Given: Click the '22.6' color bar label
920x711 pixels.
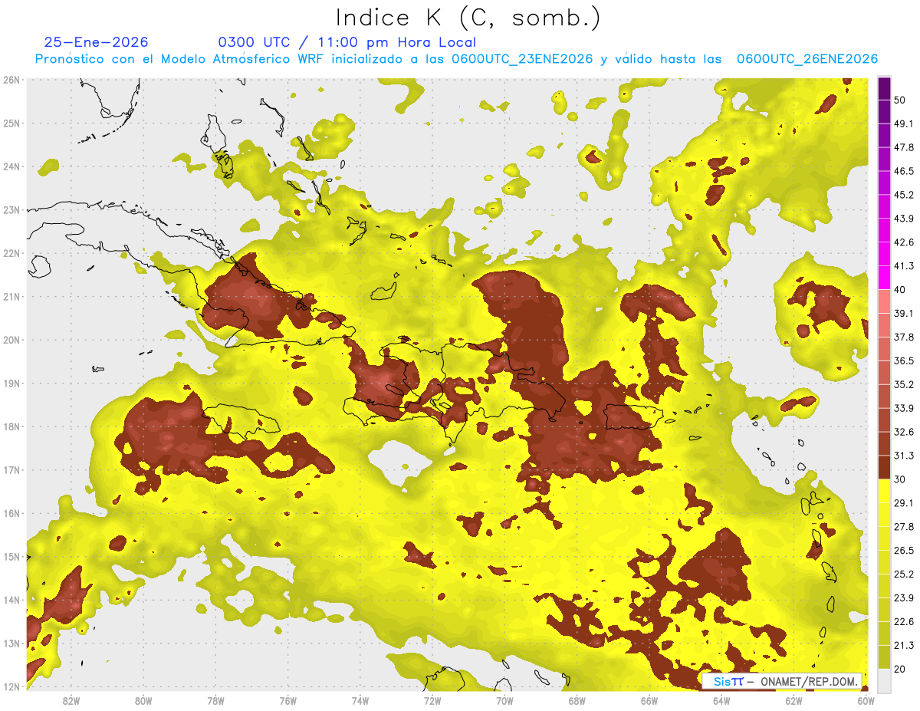Looking at the screenshot, I should click(x=903, y=622).
